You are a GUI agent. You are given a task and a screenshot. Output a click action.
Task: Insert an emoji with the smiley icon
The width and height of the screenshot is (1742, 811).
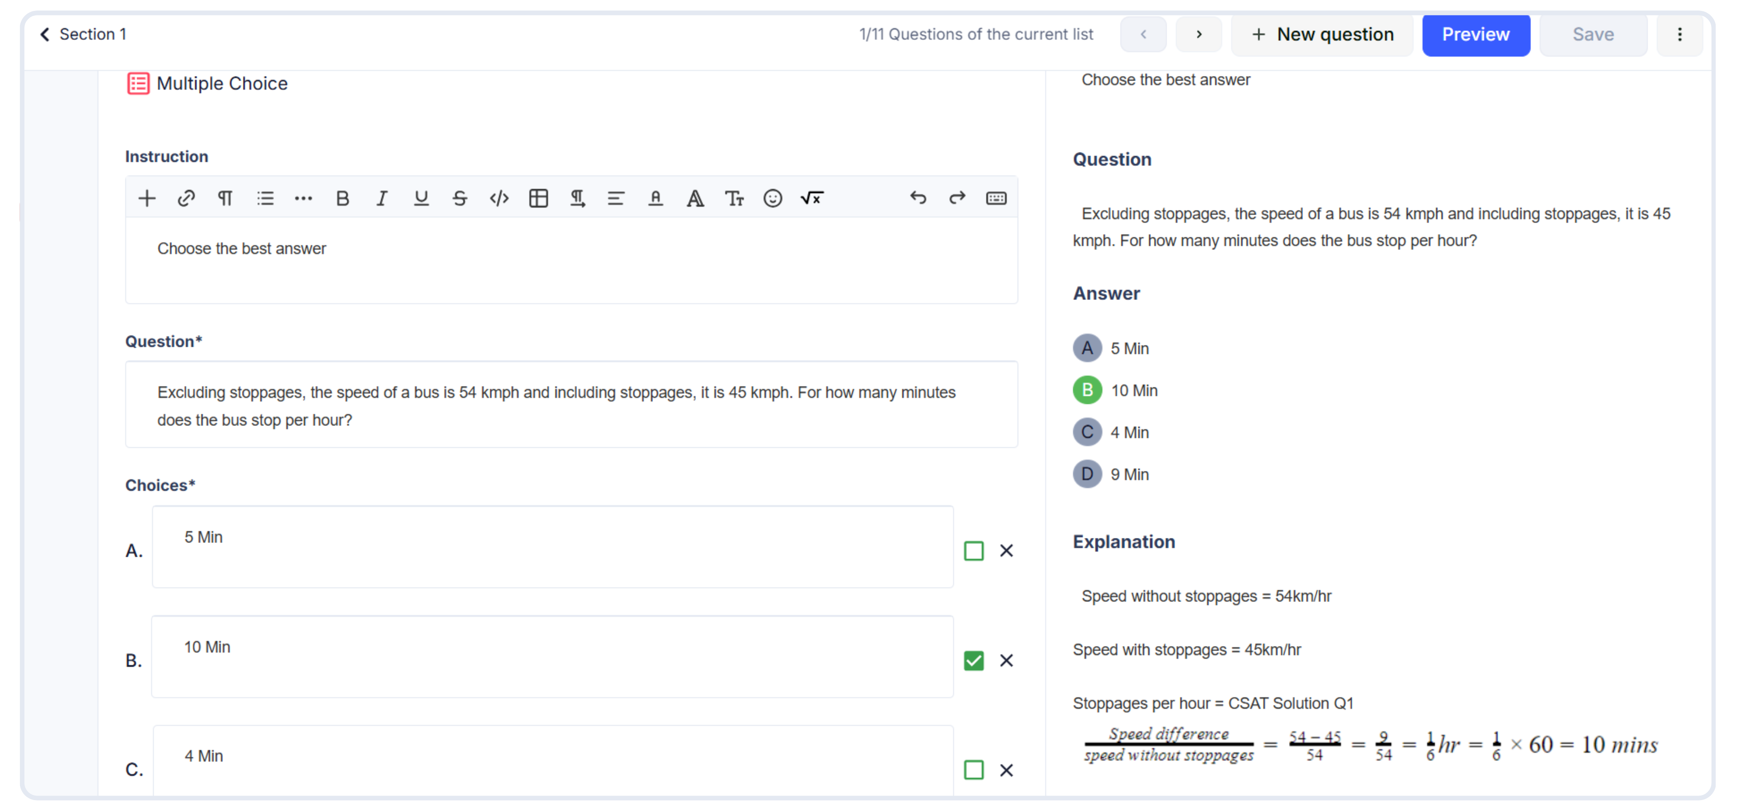point(773,198)
